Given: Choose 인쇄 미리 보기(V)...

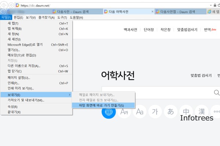Looking at the screenshot, I should point(36,88).
